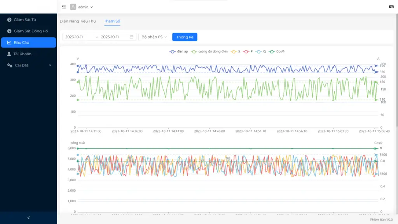The image size is (398, 224).
Task: Collapse sidebar with bottom left arrow
Action: tap(28, 218)
